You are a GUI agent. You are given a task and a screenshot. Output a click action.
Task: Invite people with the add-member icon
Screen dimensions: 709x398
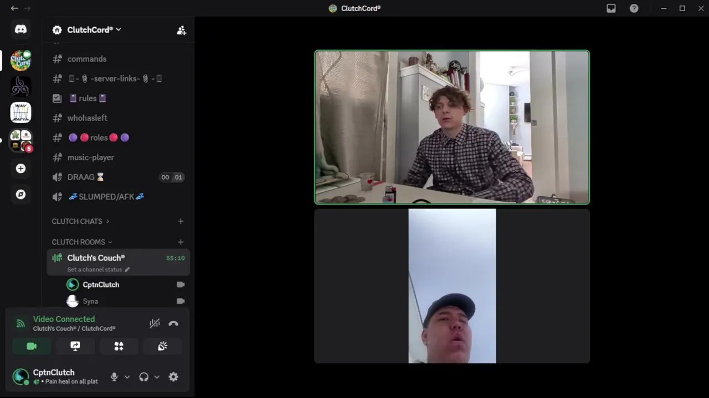pyautogui.click(x=181, y=30)
